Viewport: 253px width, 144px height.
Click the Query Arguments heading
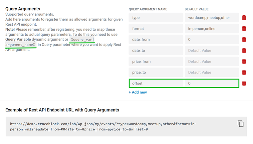tap(23, 9)
